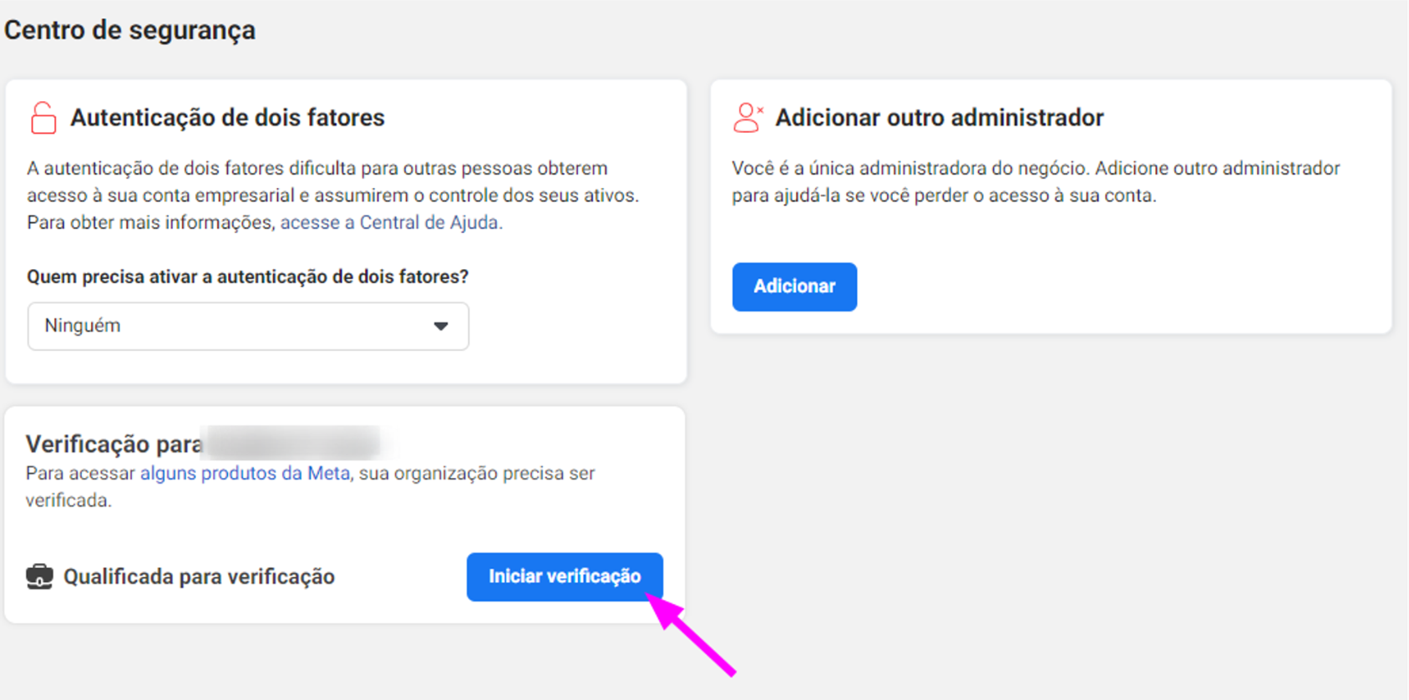Start verification with Iniciar verificação button

[x=565, y=576]
